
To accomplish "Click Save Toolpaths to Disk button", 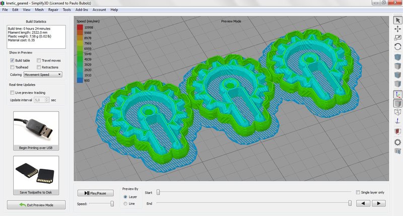I will pyautogui.click(x=36, y=175).
